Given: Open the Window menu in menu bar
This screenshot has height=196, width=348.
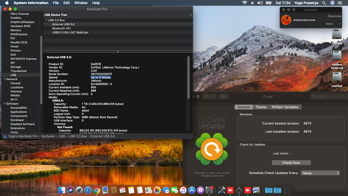Looking at the screenshot, I should click(81, 3).
